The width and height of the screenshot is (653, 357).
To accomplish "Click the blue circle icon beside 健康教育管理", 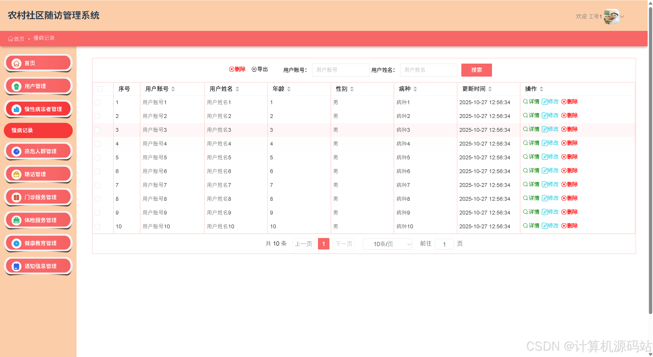I will (x=17, y=243).
